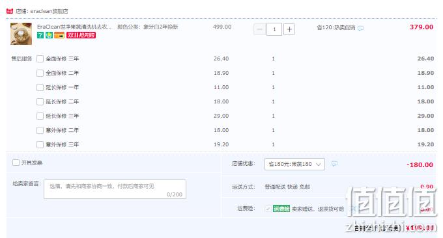Screen dimensions: 443x238
Task: Click the -180.00 discount amount
Action: (x=420, y=165)
